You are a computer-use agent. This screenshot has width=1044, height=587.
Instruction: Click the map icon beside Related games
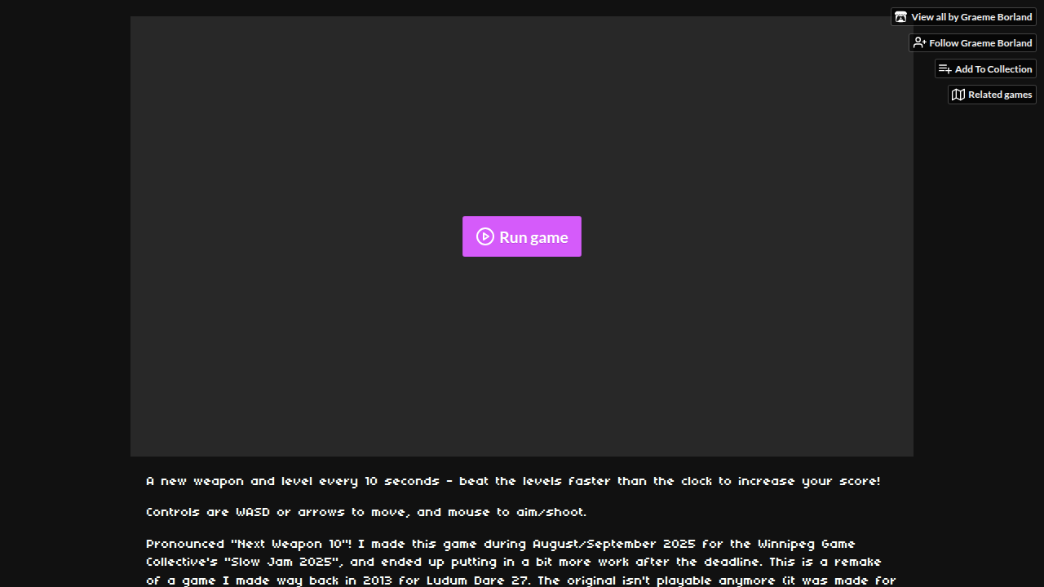click(x=958, y=95)
